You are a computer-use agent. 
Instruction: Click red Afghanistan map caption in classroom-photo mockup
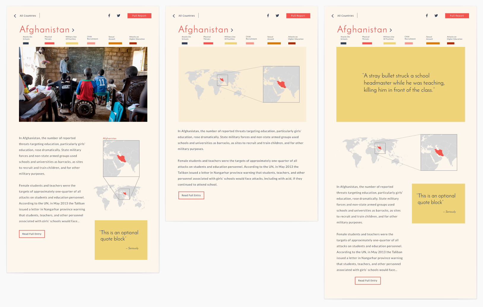pyautogui.click(x=110, y=138)
